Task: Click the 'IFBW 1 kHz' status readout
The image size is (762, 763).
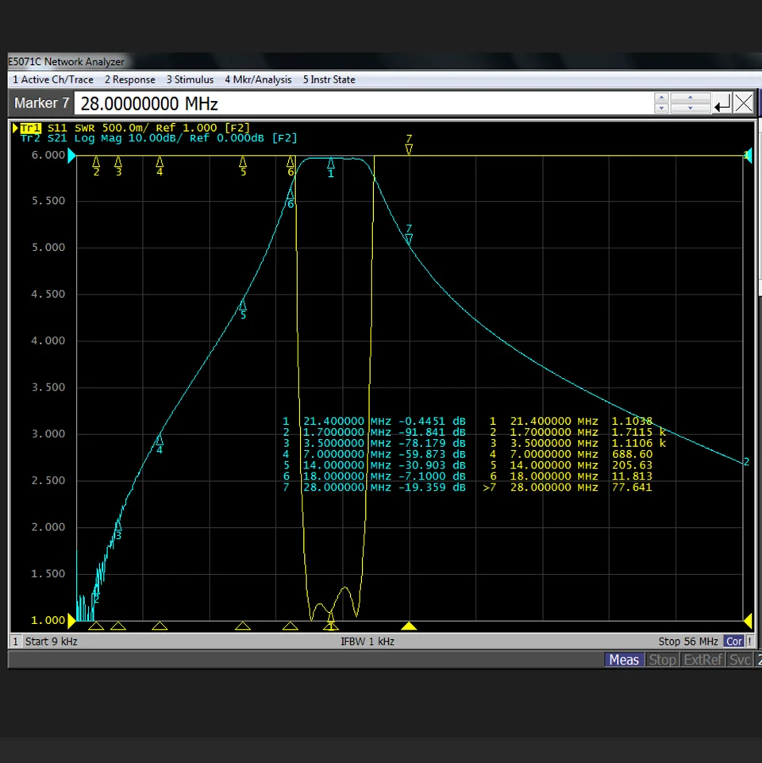Action: (368, 642)
